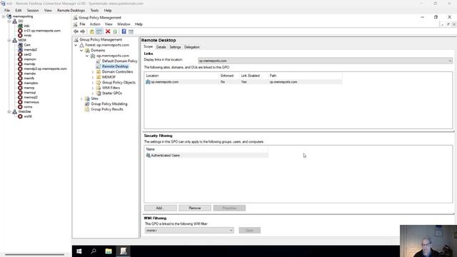Expand the MEMOP OU
The width and height of the screenshot is (457, 257).
(x=93, y=77)
